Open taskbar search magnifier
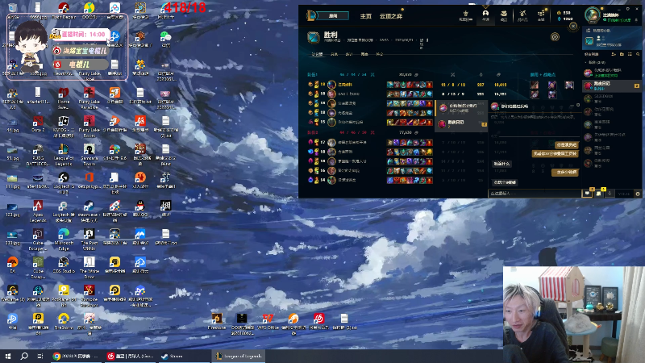The image size is (645, 363). click(24, 356)
